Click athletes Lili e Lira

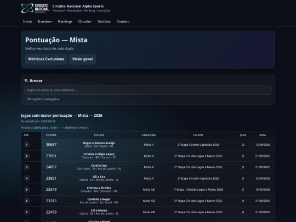point(99,177)
